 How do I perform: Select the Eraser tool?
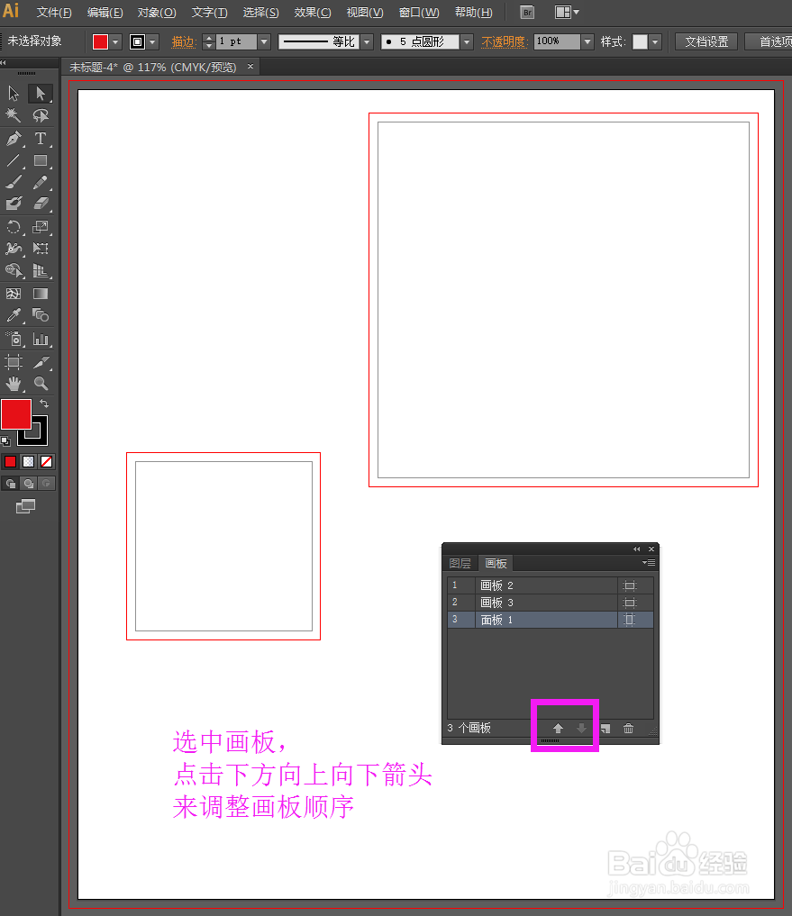point(40,204)
